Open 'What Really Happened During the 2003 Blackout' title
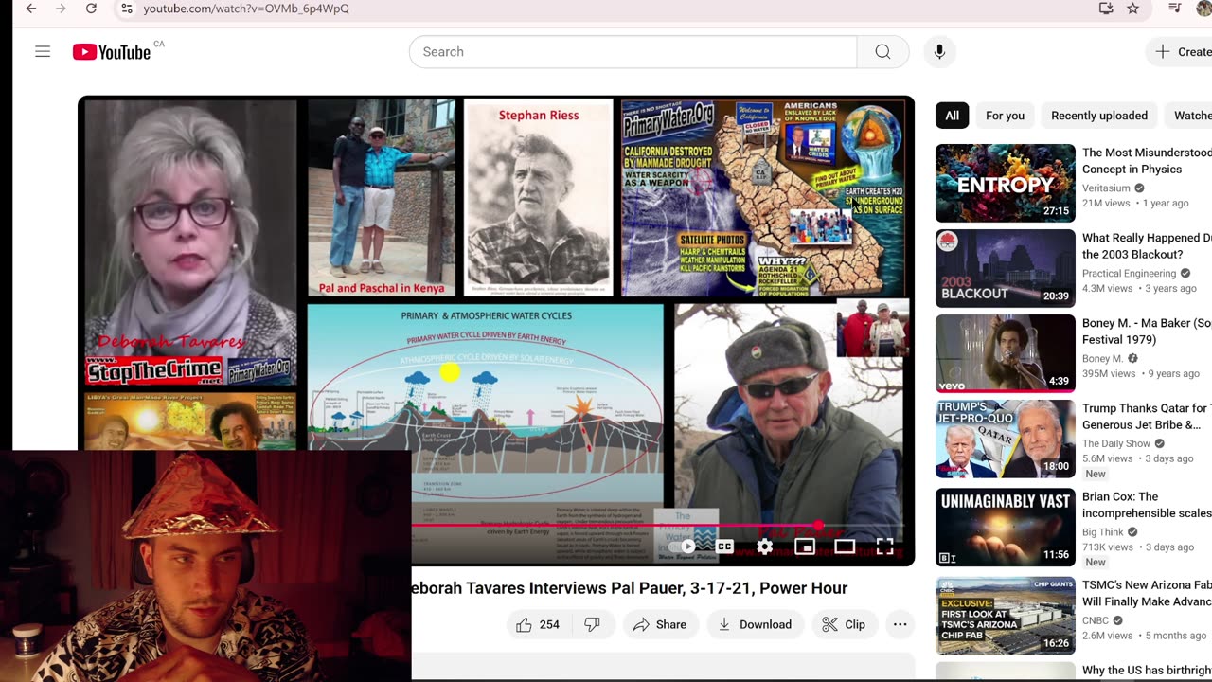1212x682 pixels. [1147, 246]
